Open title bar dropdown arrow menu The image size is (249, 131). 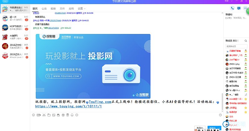coord(232,1)
